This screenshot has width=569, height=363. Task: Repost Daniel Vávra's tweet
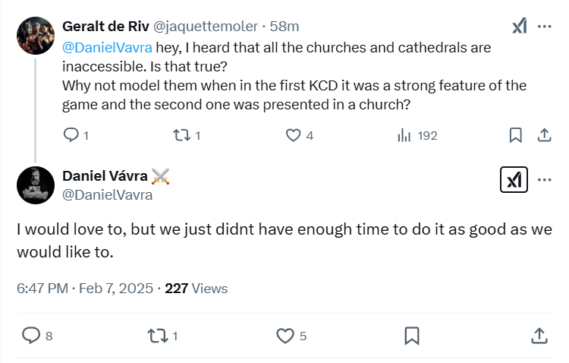click(x=158, y=335)
